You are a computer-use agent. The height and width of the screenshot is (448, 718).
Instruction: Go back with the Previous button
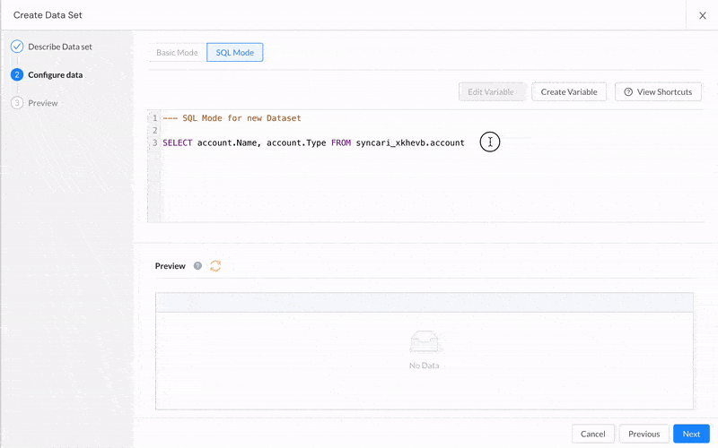coord(644,434)
